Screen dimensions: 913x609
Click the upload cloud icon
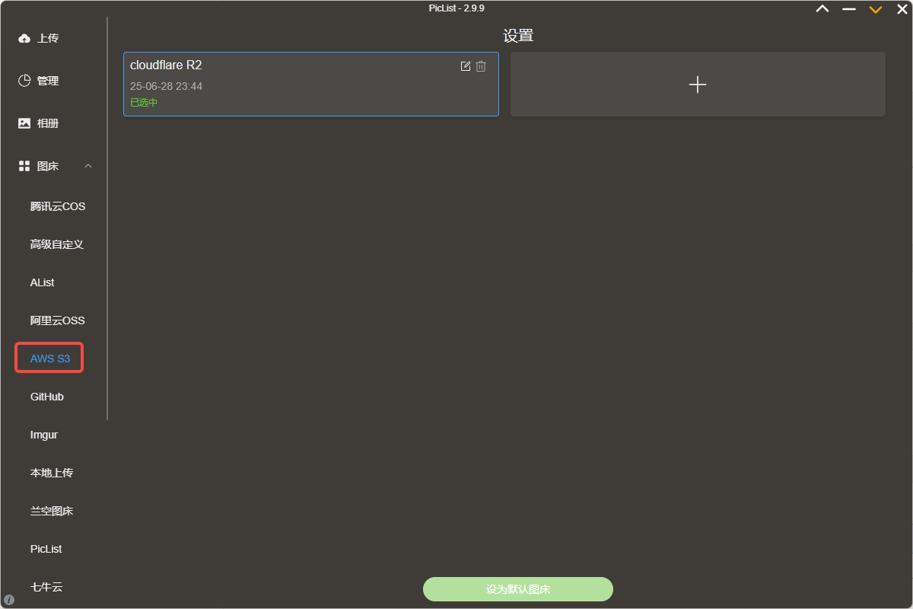pos(24,38)
